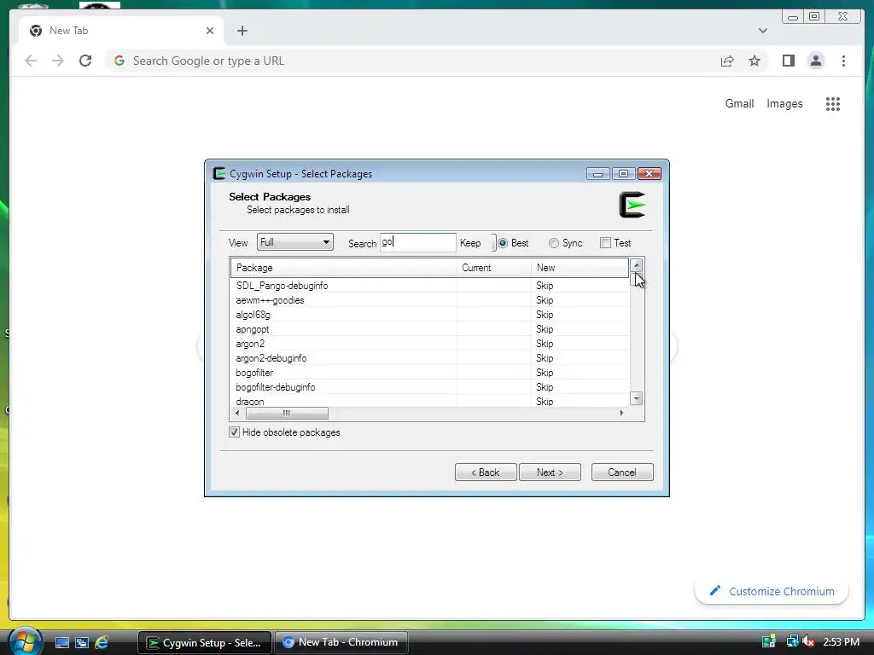Click Show Desktop quick launch icon
Screen dimensions: 874x655
tap(61, 642)
